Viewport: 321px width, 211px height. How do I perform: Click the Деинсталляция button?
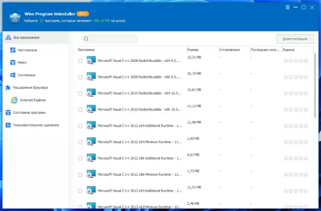(295, 39)
